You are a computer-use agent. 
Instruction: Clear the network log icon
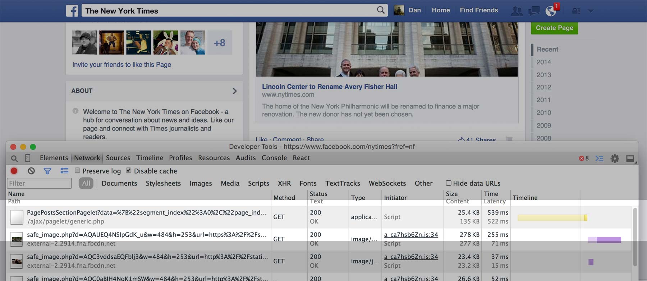[31, 171]
